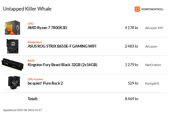Open AMD Ryzen 7 7800X3D product name
Image resolution: width=170 pixels, height=114 pixels.
(47, 28)
